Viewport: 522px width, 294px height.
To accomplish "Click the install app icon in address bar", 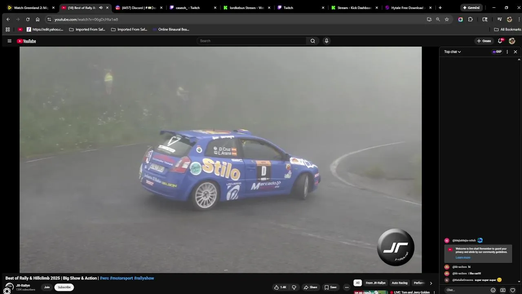I will 429,19.
